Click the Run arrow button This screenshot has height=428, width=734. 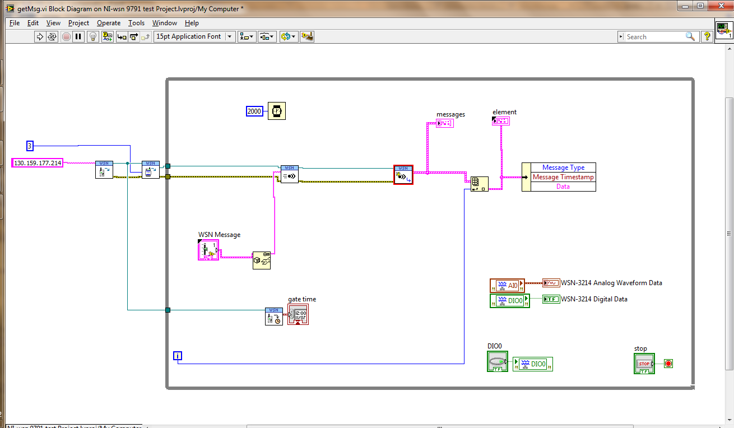40,36
